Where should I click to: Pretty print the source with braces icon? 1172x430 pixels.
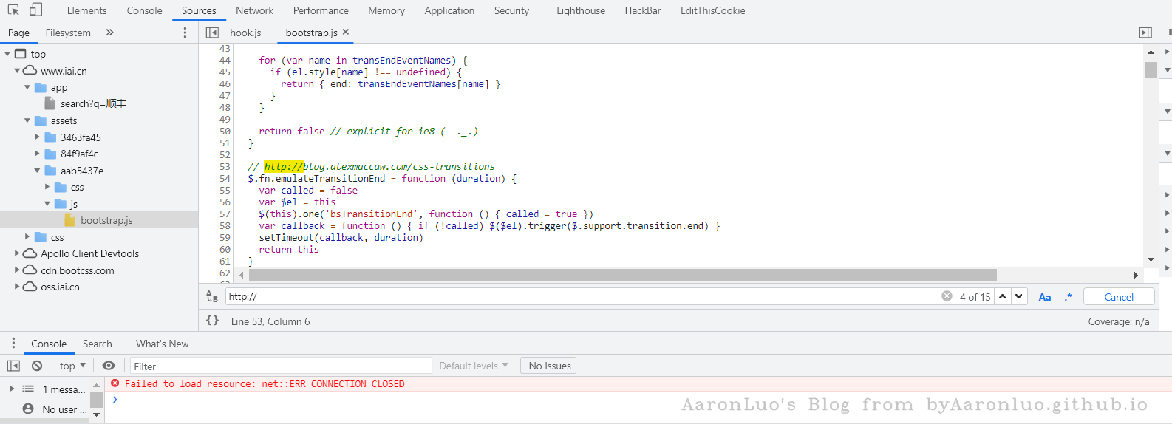click(212, 321)
